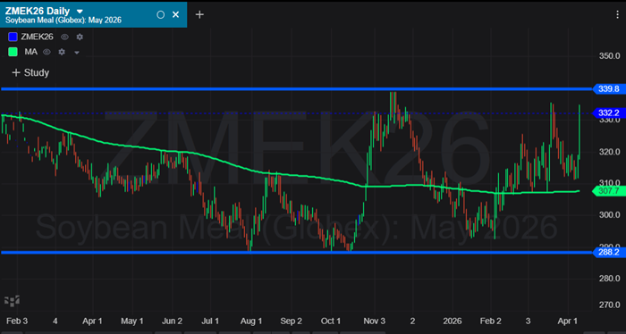Viewport: 626px width, 334px height.
Task: Click the Aug 1 date axis label
Action: pos(251,321)
